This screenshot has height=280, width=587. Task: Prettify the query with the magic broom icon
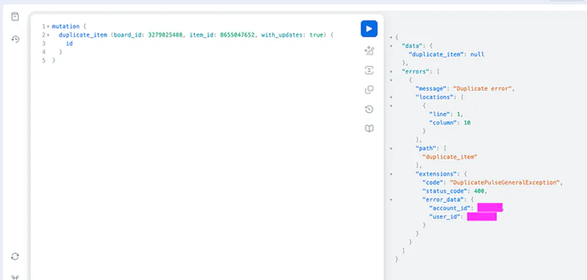pyautogui.click(x=369, y=51)
